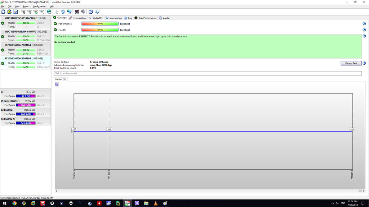Click the blue disk panel toolbar icon
The height and width of the screenshot is (207, 369).
pos(15,12)
